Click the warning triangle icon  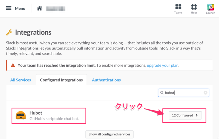(x=13, y=65)
